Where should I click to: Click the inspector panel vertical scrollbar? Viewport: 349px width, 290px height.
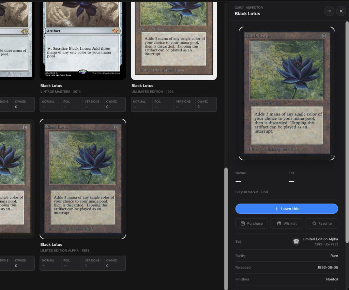[x=347, y=132]
